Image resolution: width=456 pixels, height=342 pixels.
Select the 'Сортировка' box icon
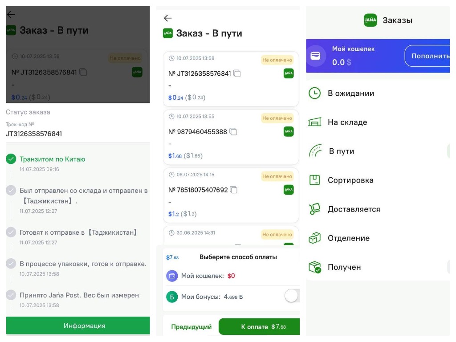point(314,180)
